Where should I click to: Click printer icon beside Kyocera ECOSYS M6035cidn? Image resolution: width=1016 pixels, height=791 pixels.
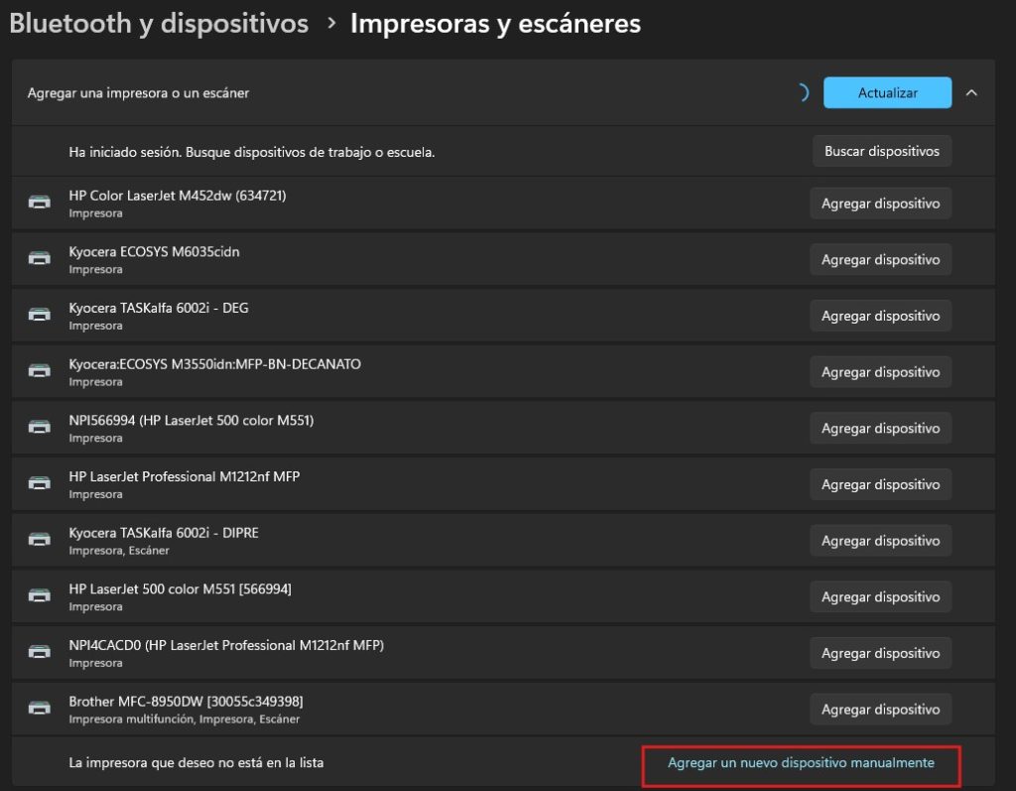click(40, 259)
